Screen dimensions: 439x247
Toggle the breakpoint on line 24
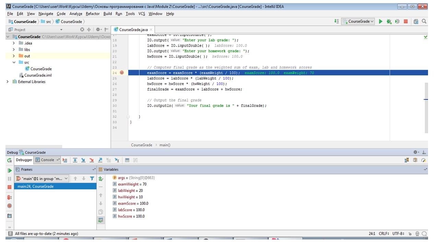click(x=122, y=73)
